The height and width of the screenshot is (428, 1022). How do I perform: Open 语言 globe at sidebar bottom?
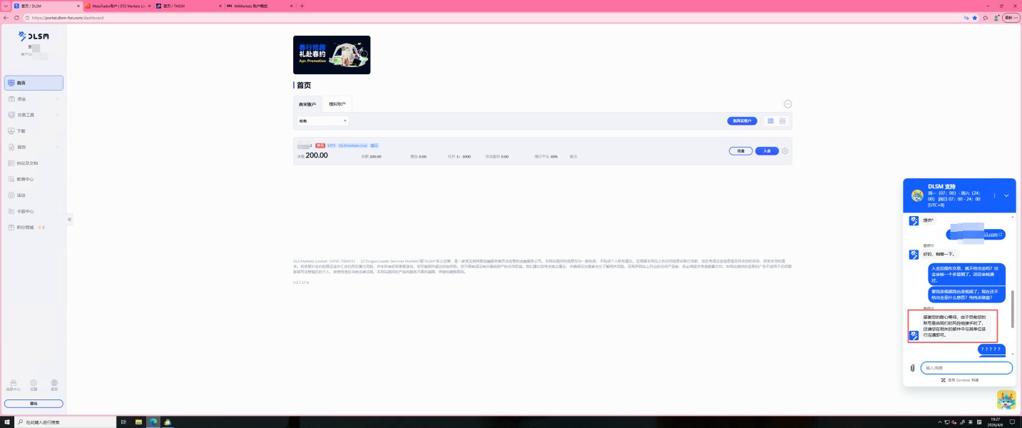(x=54, y=385)
